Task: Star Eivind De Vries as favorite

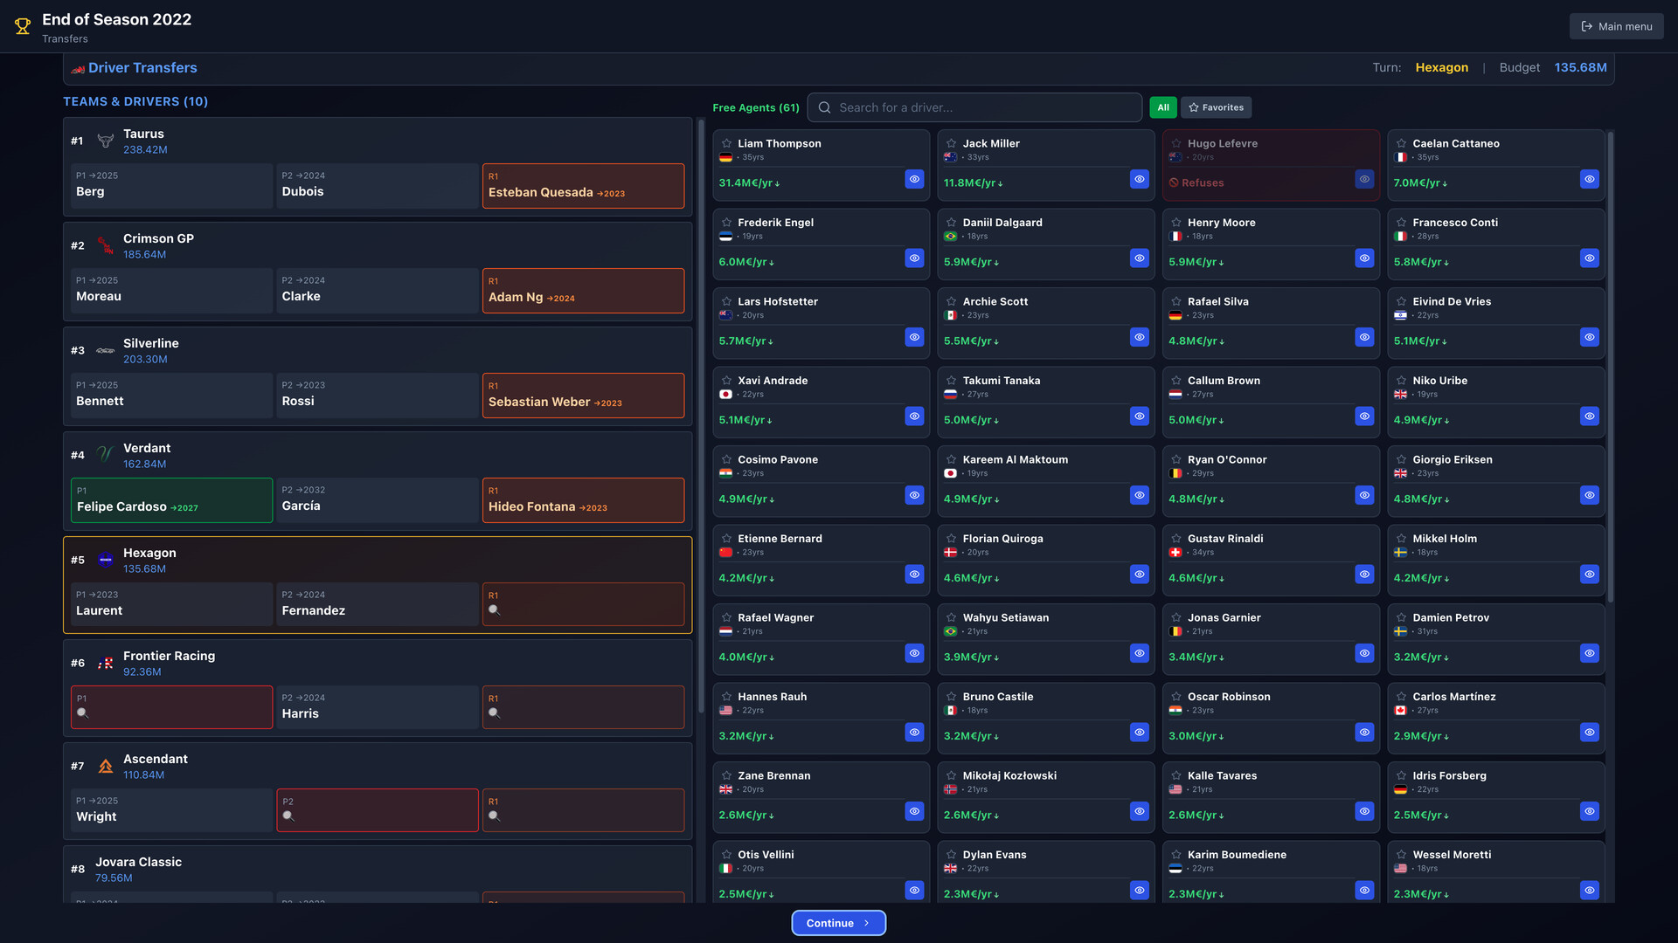Action: [1401, 301]
